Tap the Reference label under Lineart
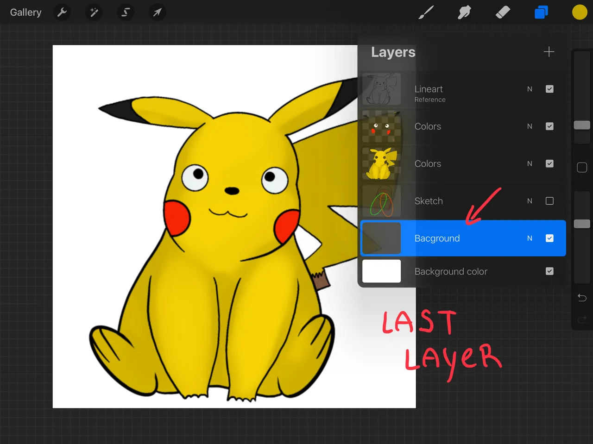This screenshot has height=444, width=593. 430,100
